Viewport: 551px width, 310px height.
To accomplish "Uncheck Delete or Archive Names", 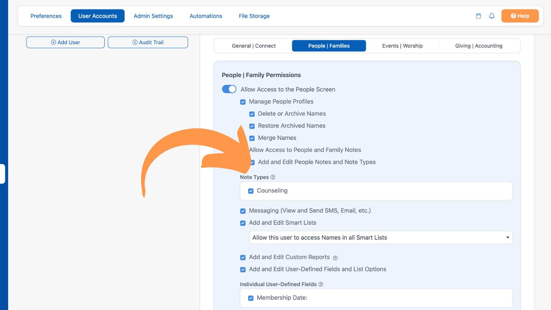I will pyautogui.click(x=252, y=114).
